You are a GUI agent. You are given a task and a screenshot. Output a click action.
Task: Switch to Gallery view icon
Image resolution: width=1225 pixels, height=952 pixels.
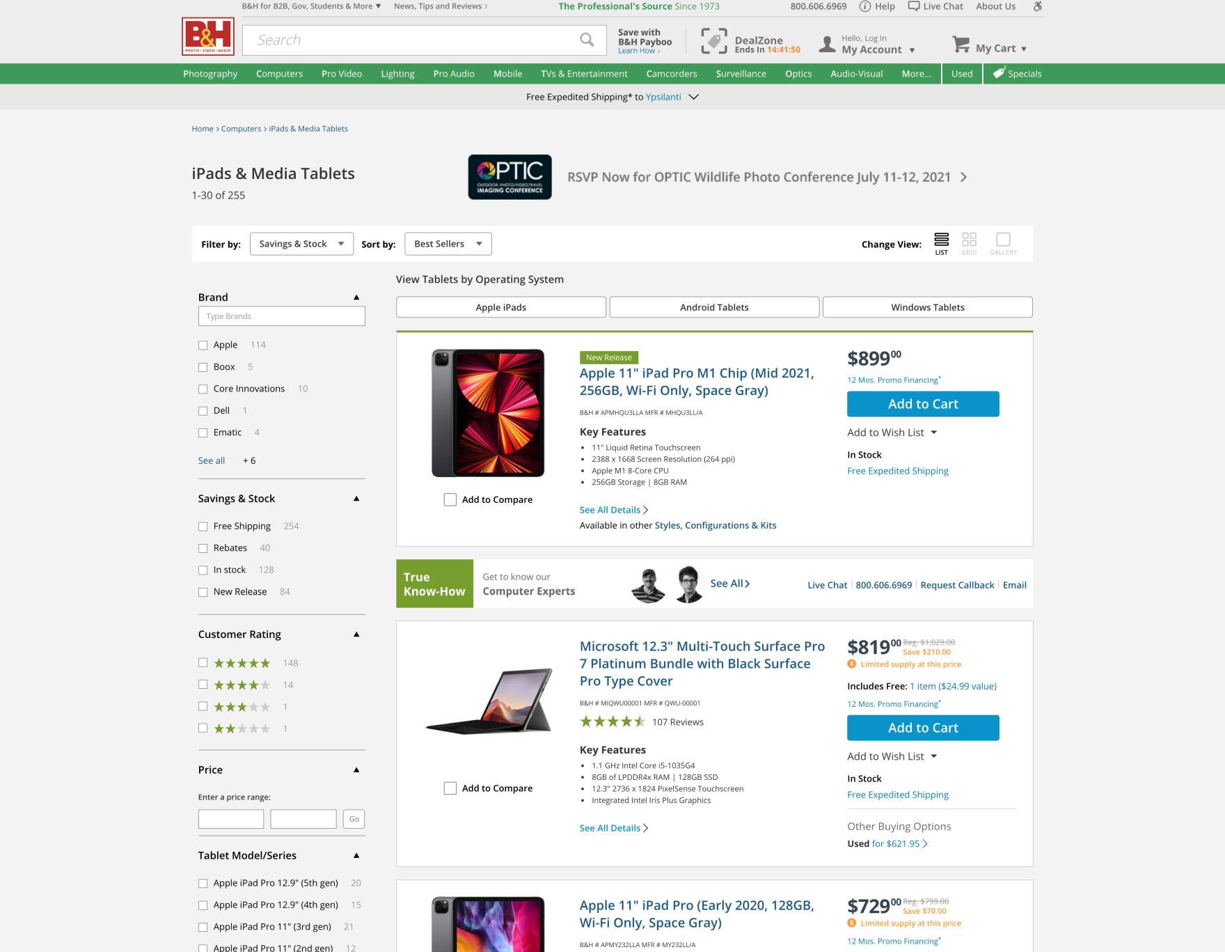click(1003, 240)
